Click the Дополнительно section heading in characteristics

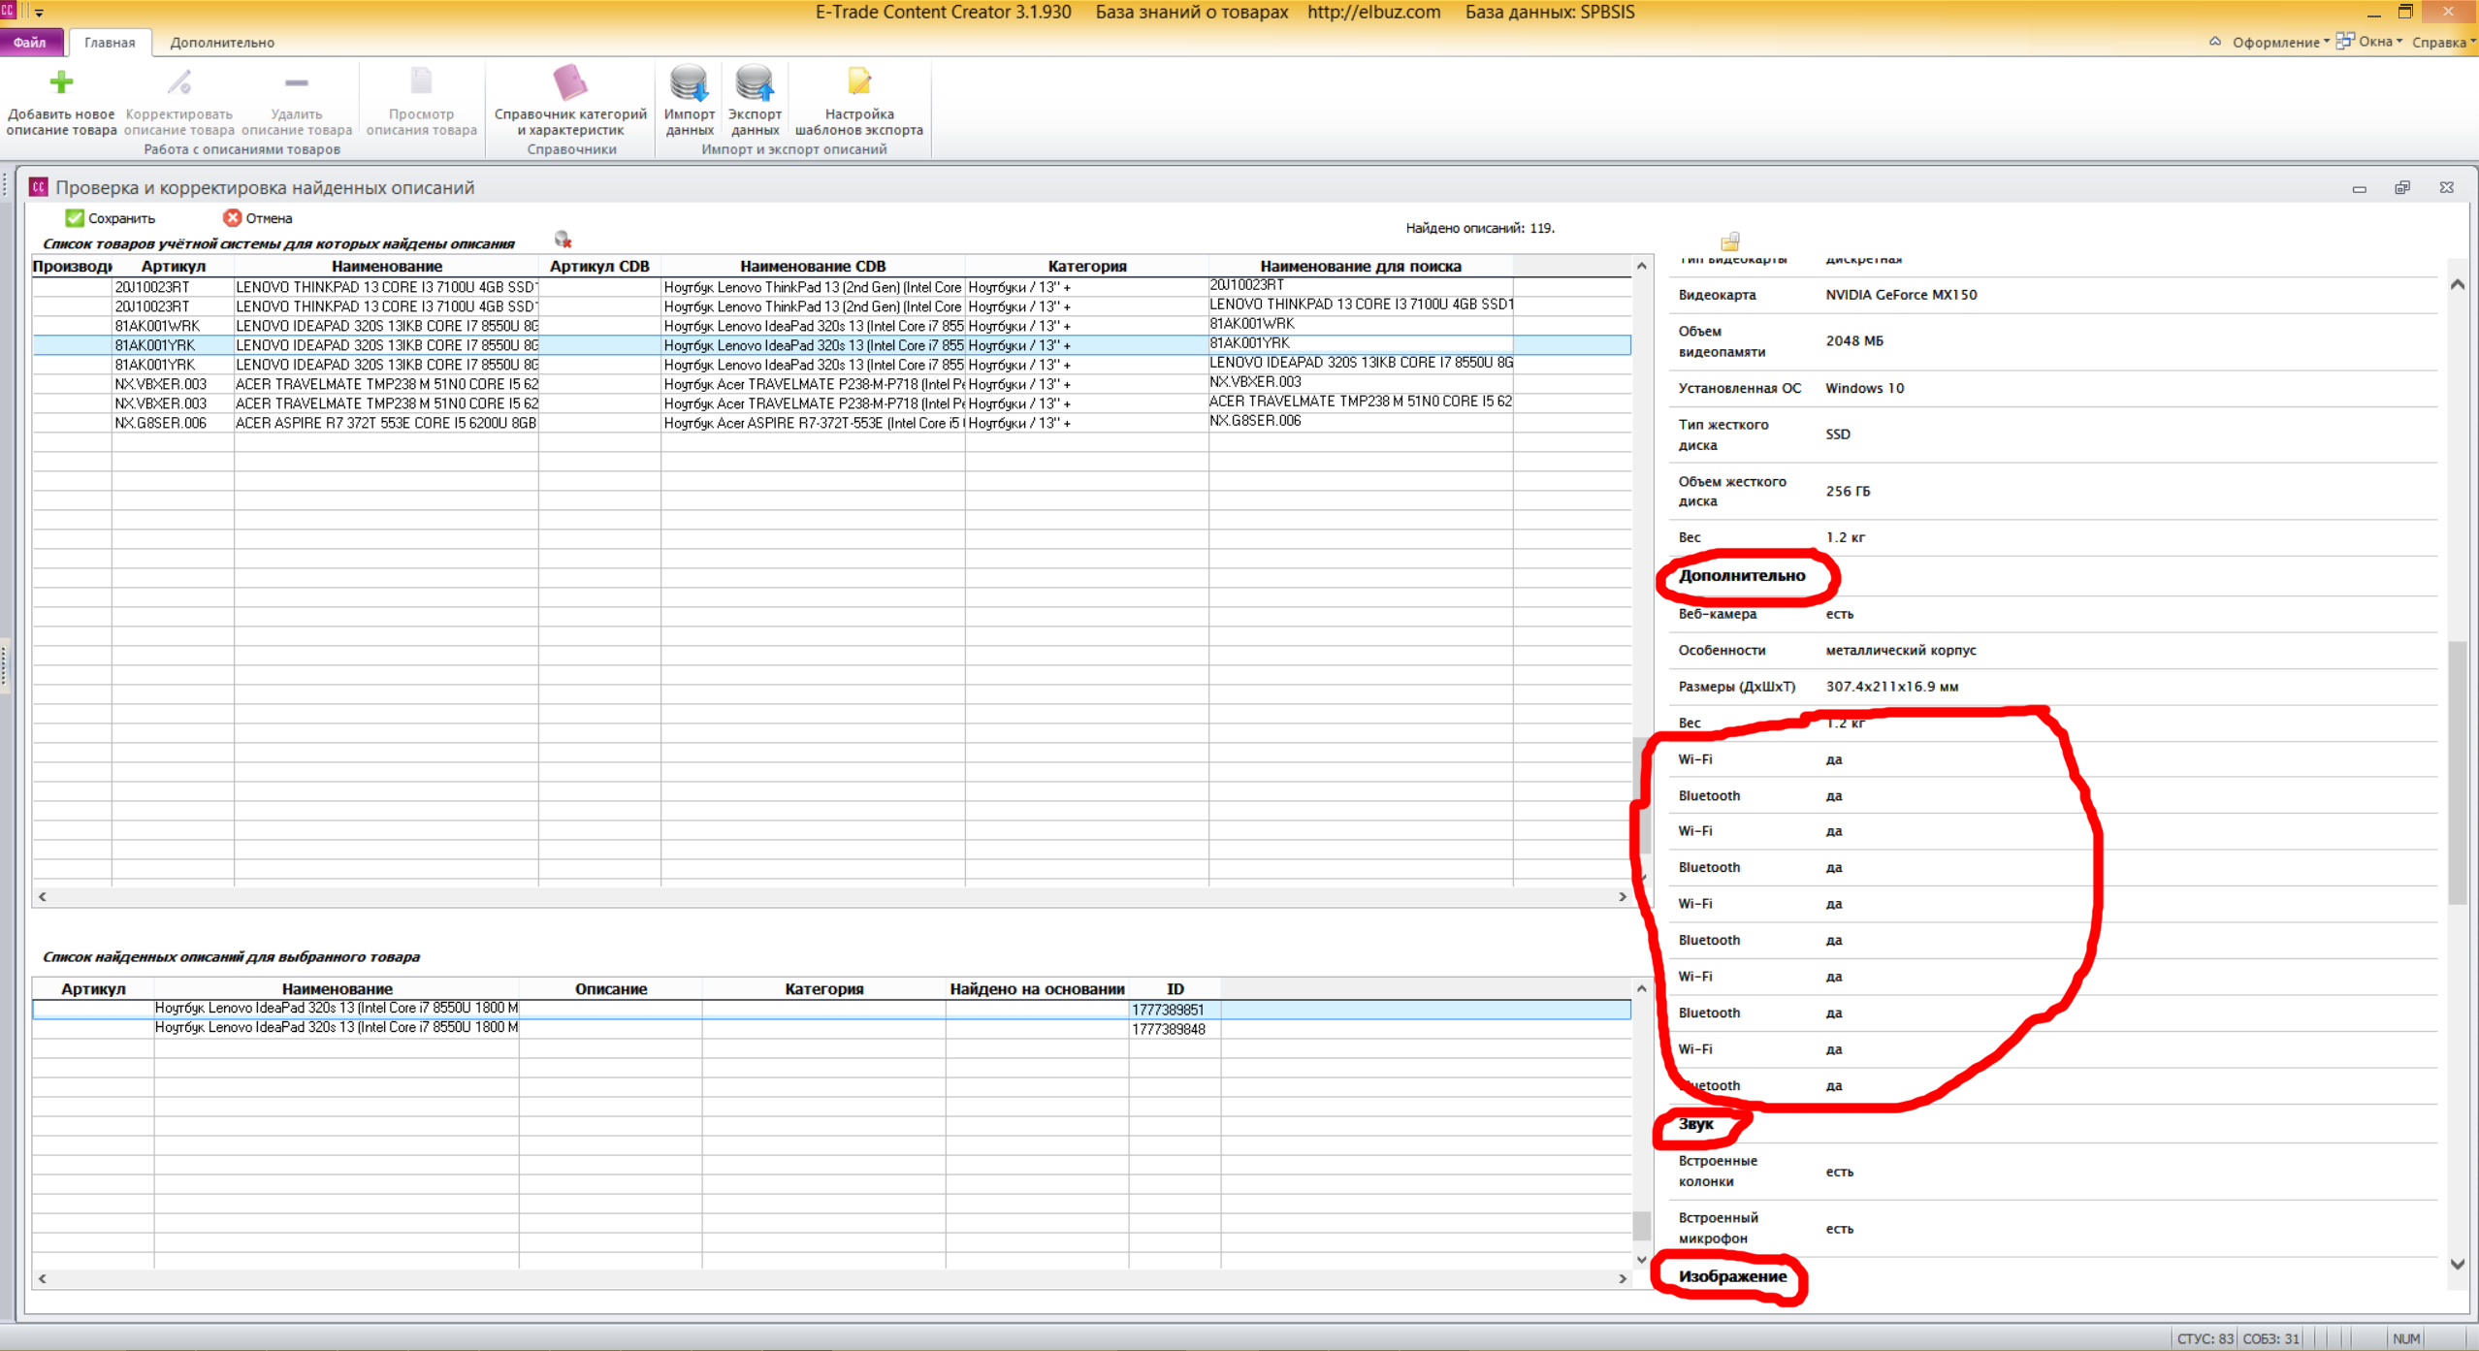pyautogui.click(x=1742, y=576)
